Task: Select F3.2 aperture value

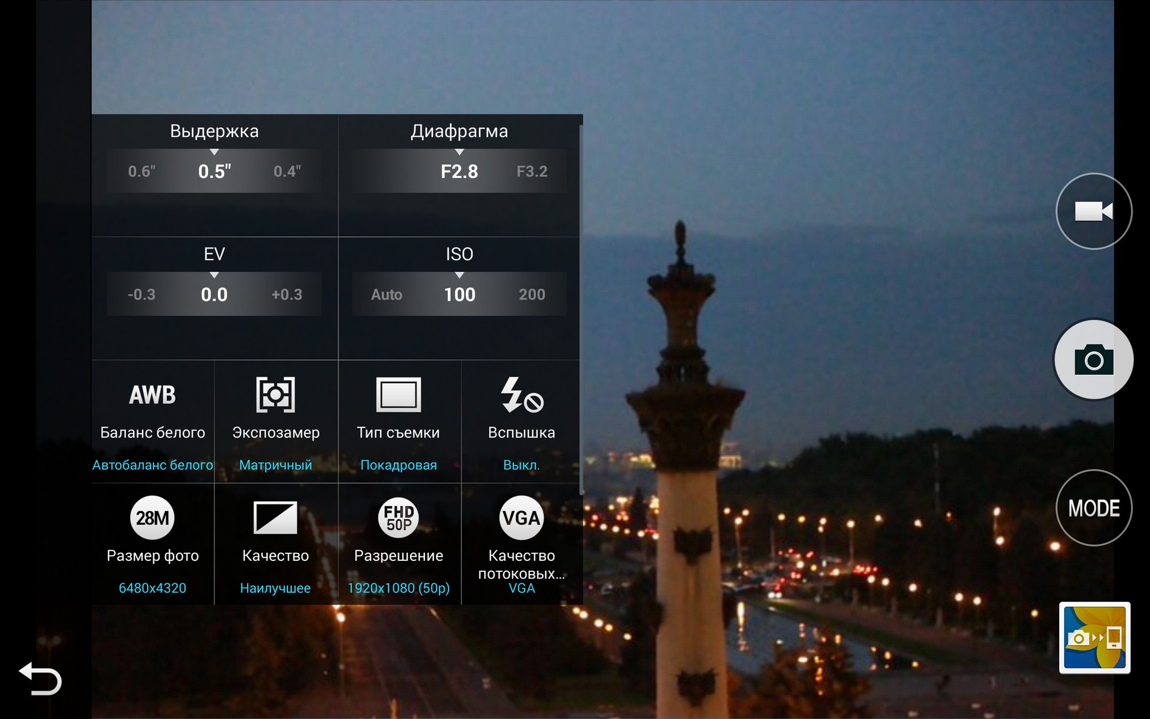Action: 532,171
